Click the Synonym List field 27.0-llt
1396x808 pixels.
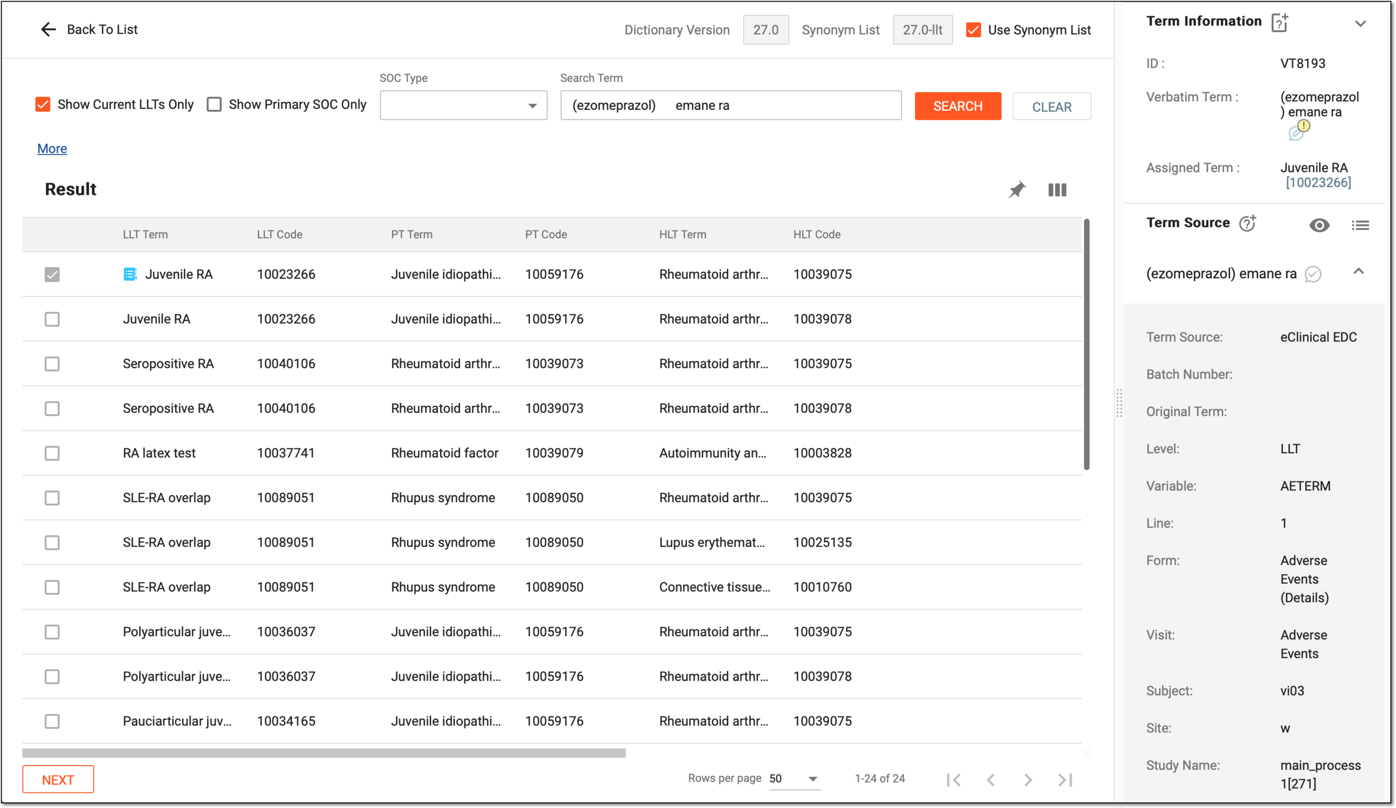(922, 30)
